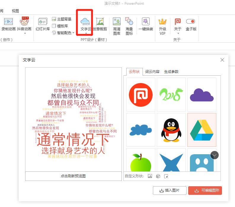Screen dimensions: 235x207
Task: Select the Google Drive triangle shape
Action: [x=202, y=130]
